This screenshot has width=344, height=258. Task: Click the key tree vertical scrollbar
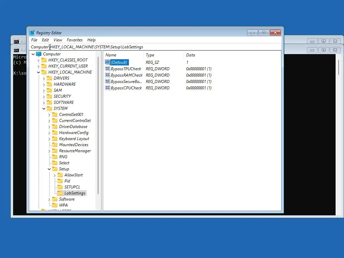pos(98,125)
